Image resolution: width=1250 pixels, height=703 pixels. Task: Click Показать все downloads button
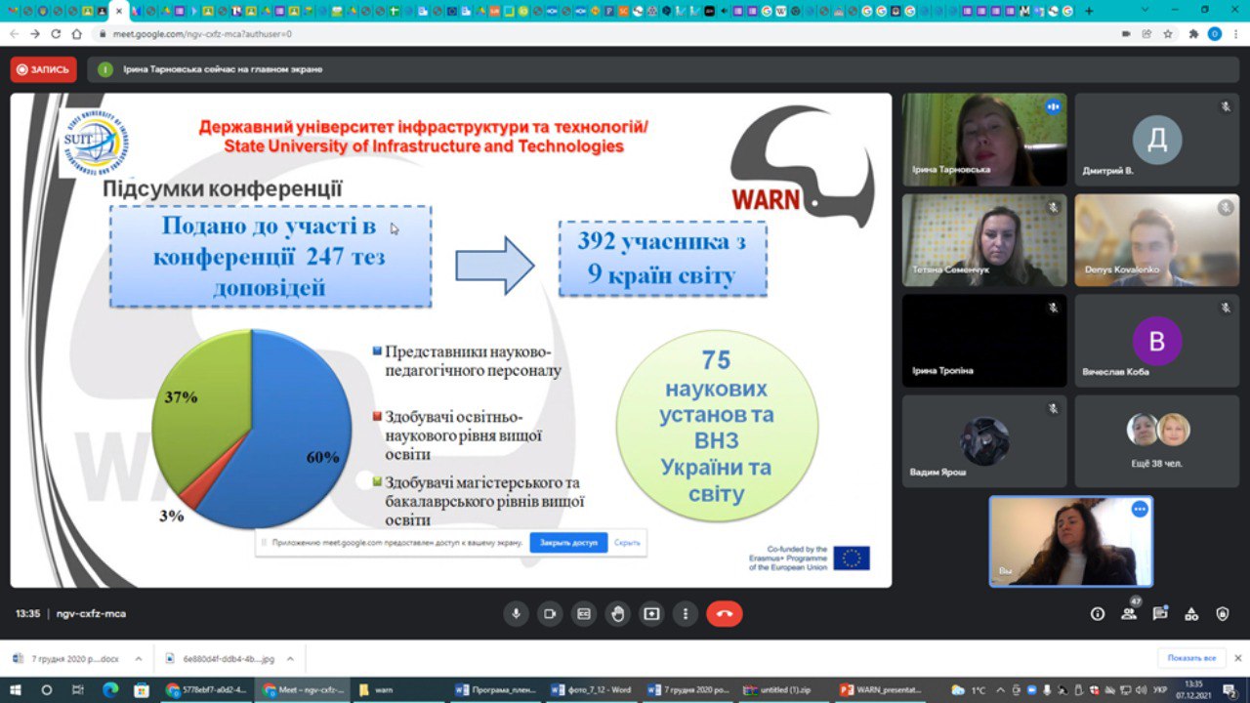tap(1191, 658)
